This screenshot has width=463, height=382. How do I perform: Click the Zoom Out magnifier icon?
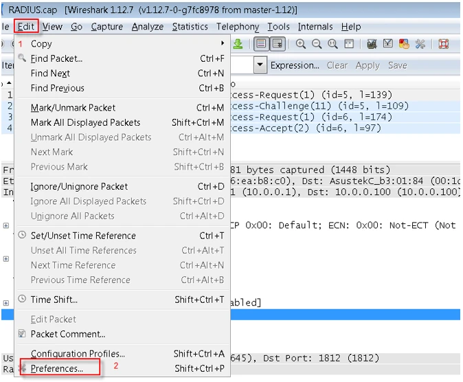click(317, 44)
